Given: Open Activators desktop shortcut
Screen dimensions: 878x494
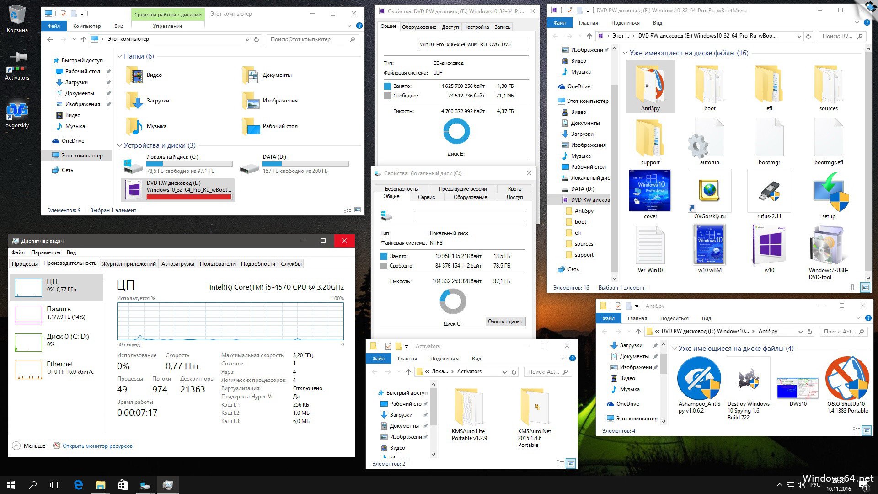Looking at the screenshot, I should click(x=17, y=66).
